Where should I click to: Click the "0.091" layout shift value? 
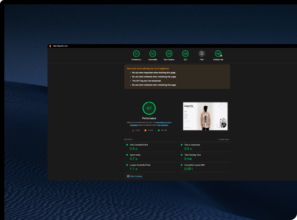pos(189,169)
